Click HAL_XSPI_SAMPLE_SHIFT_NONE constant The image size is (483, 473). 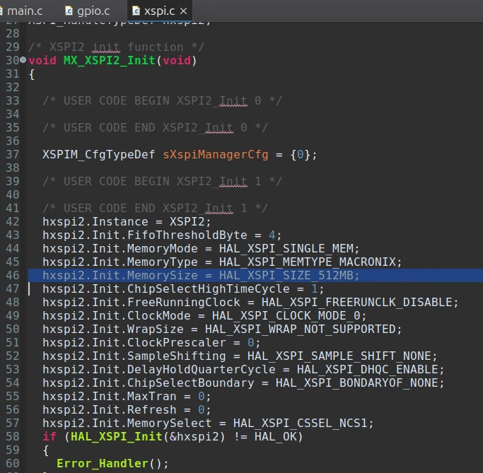(x=339, y=356)
